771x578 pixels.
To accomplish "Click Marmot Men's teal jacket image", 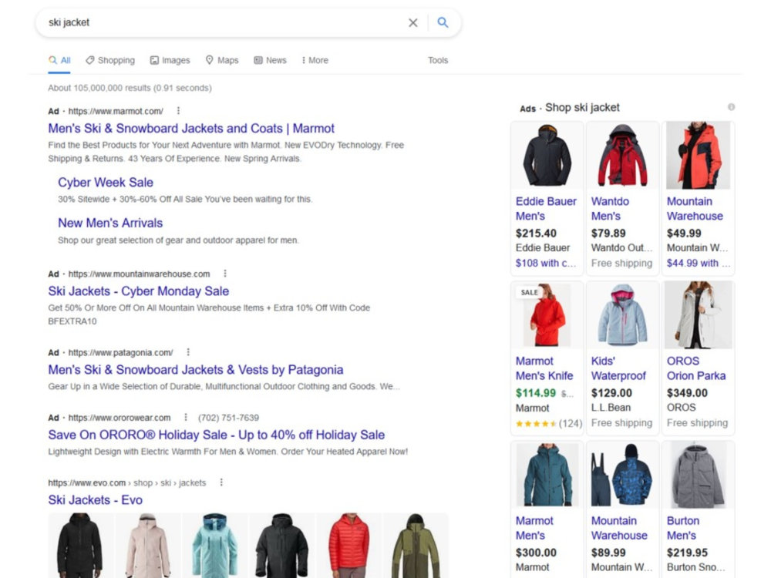I will coord(547,475).
